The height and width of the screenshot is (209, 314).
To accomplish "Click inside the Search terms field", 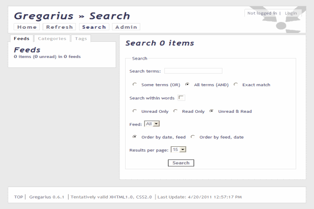I will click(193, 71).
